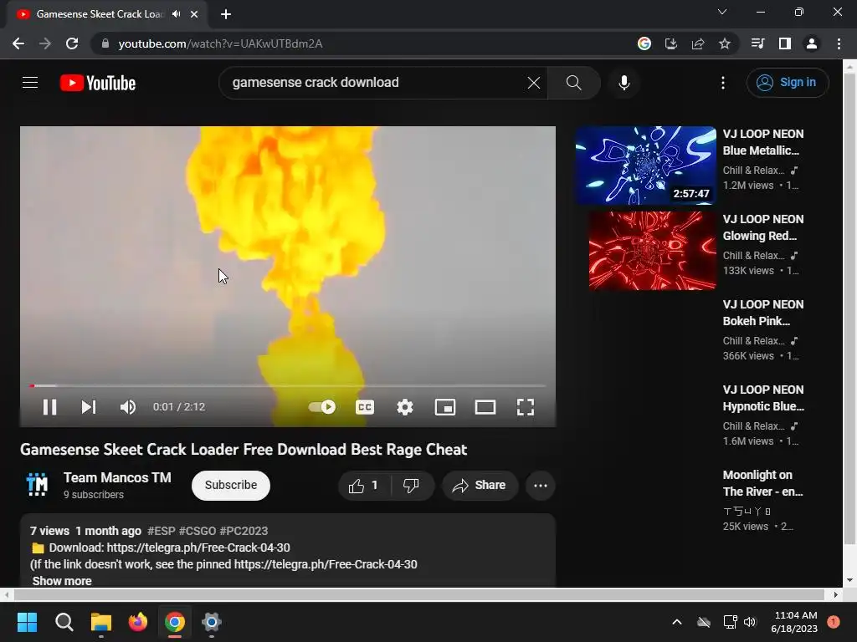Skip to next video
This screenshot has width=857, height=642.
click(89, 407)
